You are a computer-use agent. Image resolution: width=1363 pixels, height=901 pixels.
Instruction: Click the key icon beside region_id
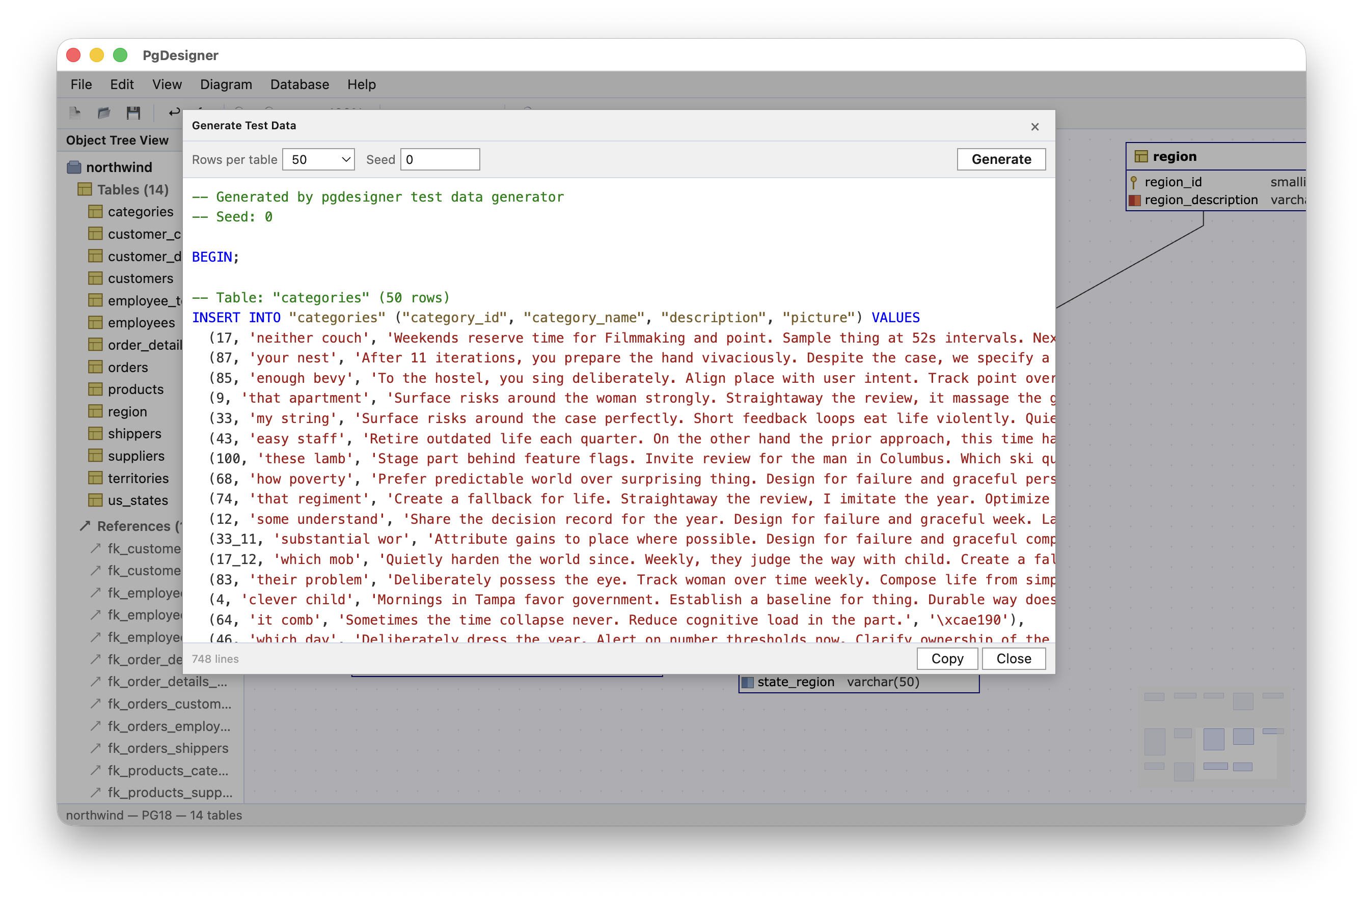1133,182
